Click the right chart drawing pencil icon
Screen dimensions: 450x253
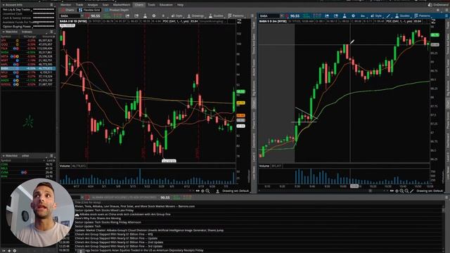tap(388, 15)
